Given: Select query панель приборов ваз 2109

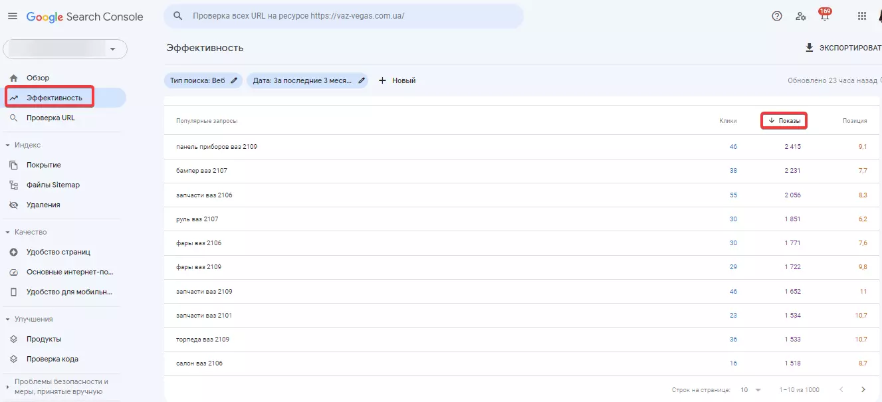Looking at the screenshot, I should (x=217, y=146).
